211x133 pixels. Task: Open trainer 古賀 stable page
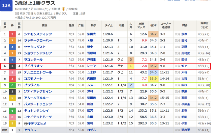tap(184, 79)
